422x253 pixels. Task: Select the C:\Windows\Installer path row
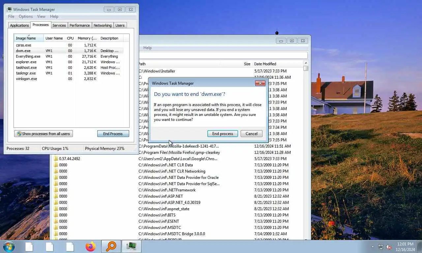pos(221,71)
